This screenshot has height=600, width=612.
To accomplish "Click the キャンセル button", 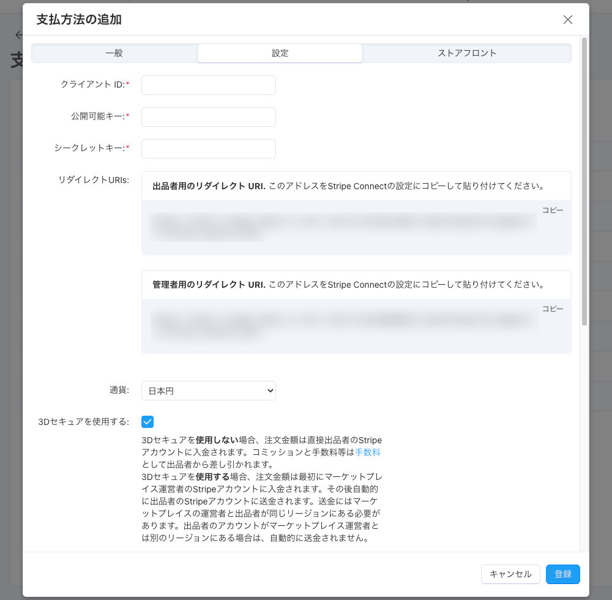I will [510, 574].
